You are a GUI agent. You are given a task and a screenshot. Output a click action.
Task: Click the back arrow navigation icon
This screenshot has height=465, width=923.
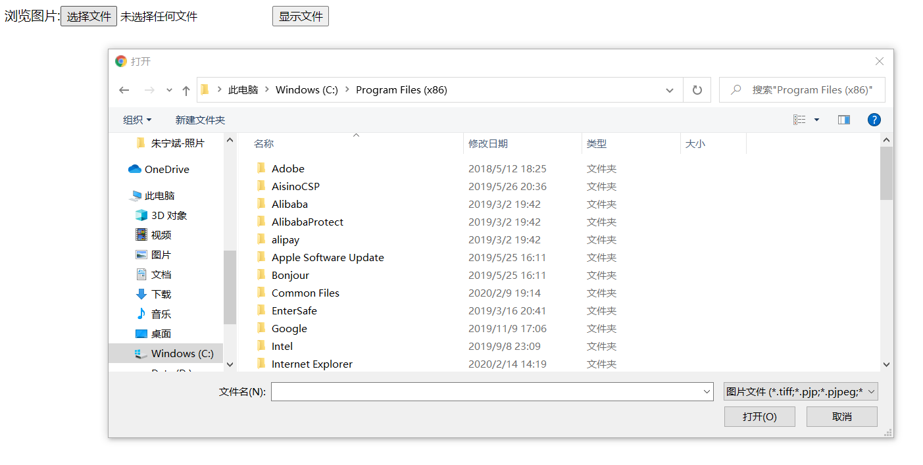pos(124,90)
